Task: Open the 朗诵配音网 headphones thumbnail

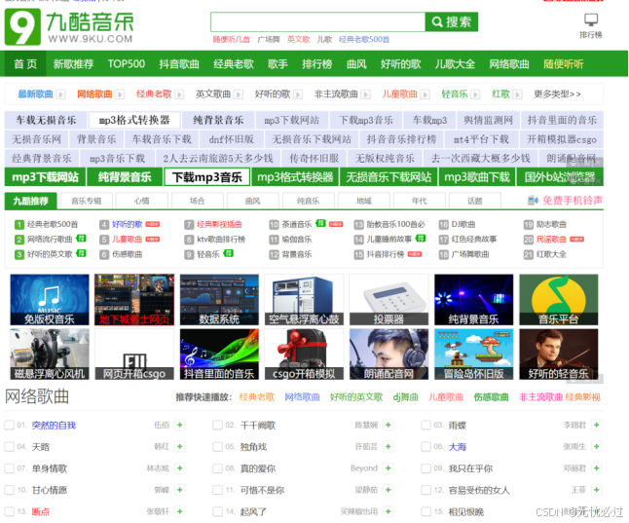Action: coord(388,354)
